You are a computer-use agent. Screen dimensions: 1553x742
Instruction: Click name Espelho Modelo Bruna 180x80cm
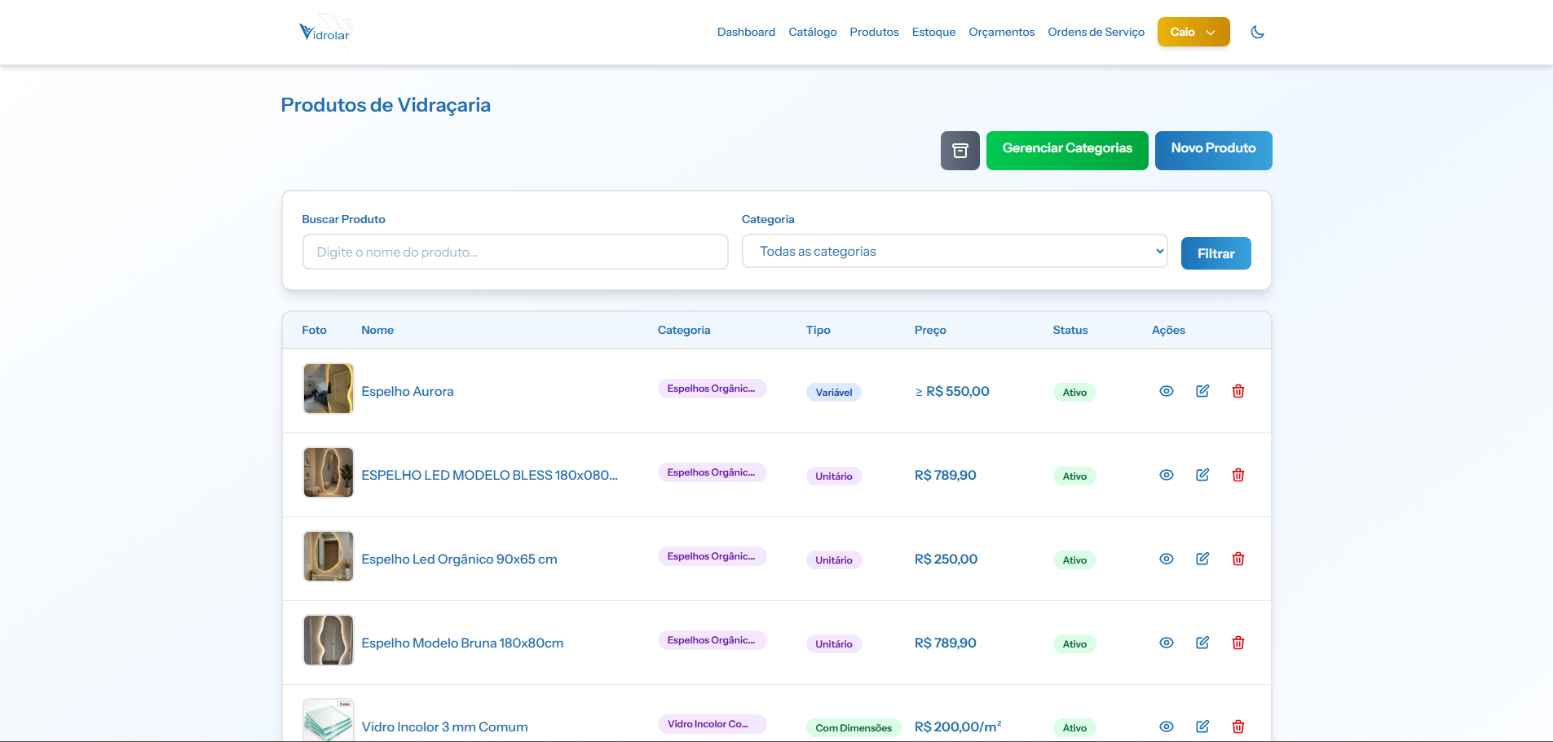click(462, 643)
